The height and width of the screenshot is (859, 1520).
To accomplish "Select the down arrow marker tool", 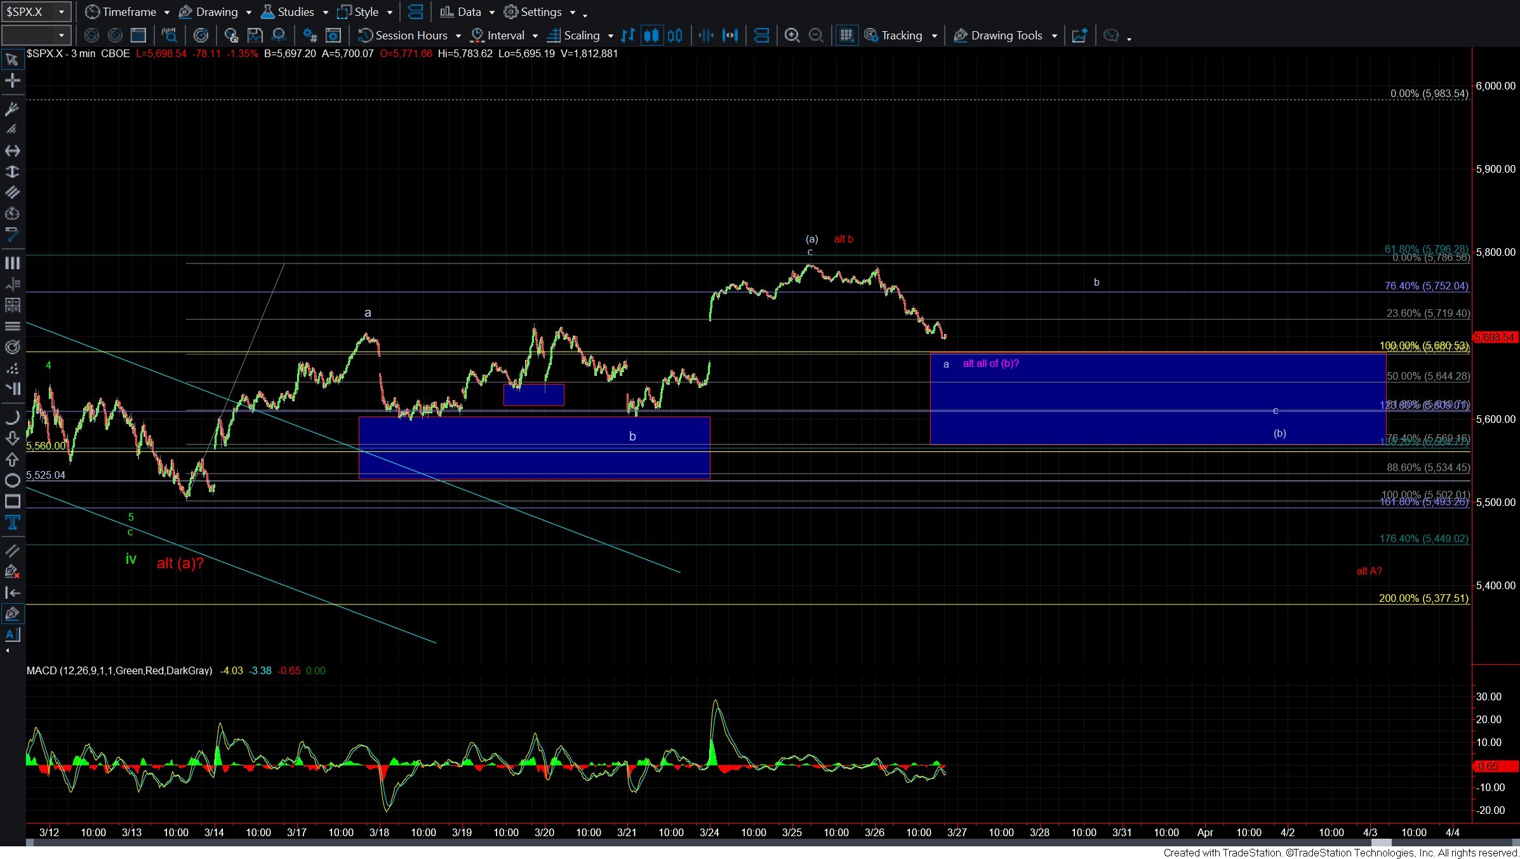I will coord(12,438).
